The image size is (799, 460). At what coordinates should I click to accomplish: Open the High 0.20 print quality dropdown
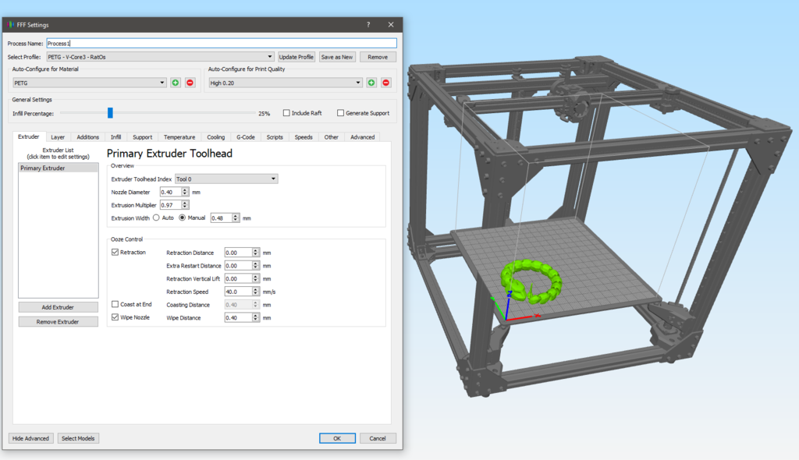point(286,83)
